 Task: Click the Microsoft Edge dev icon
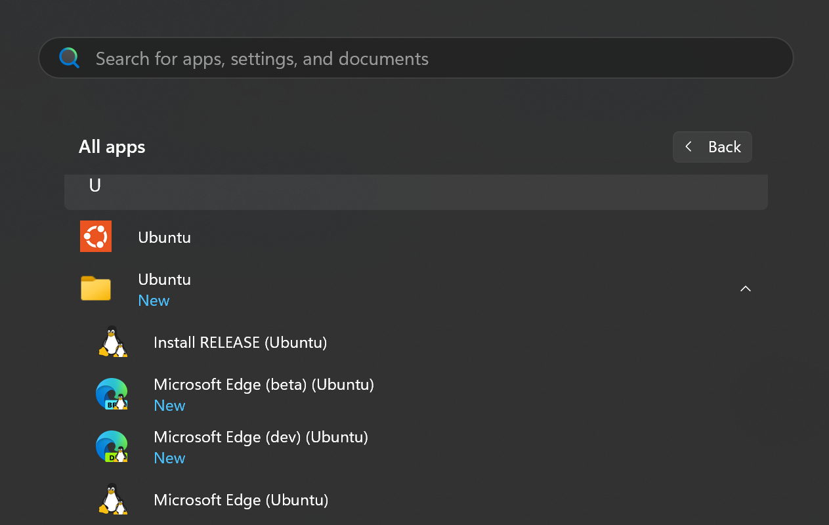coord(112,446)
